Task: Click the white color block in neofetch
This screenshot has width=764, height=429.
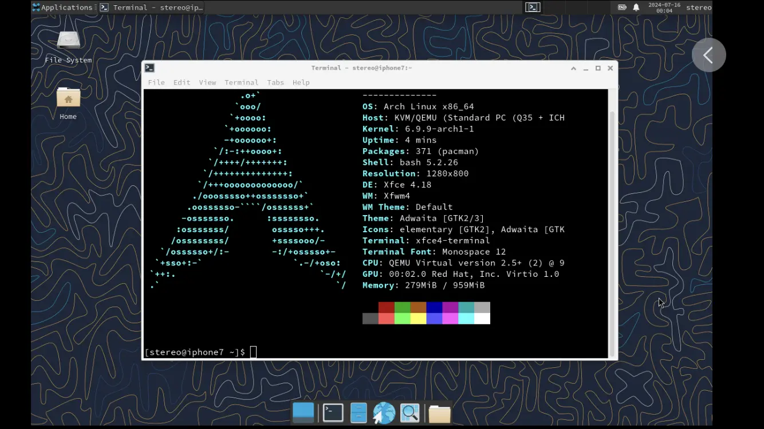Action: pos(482,319)
